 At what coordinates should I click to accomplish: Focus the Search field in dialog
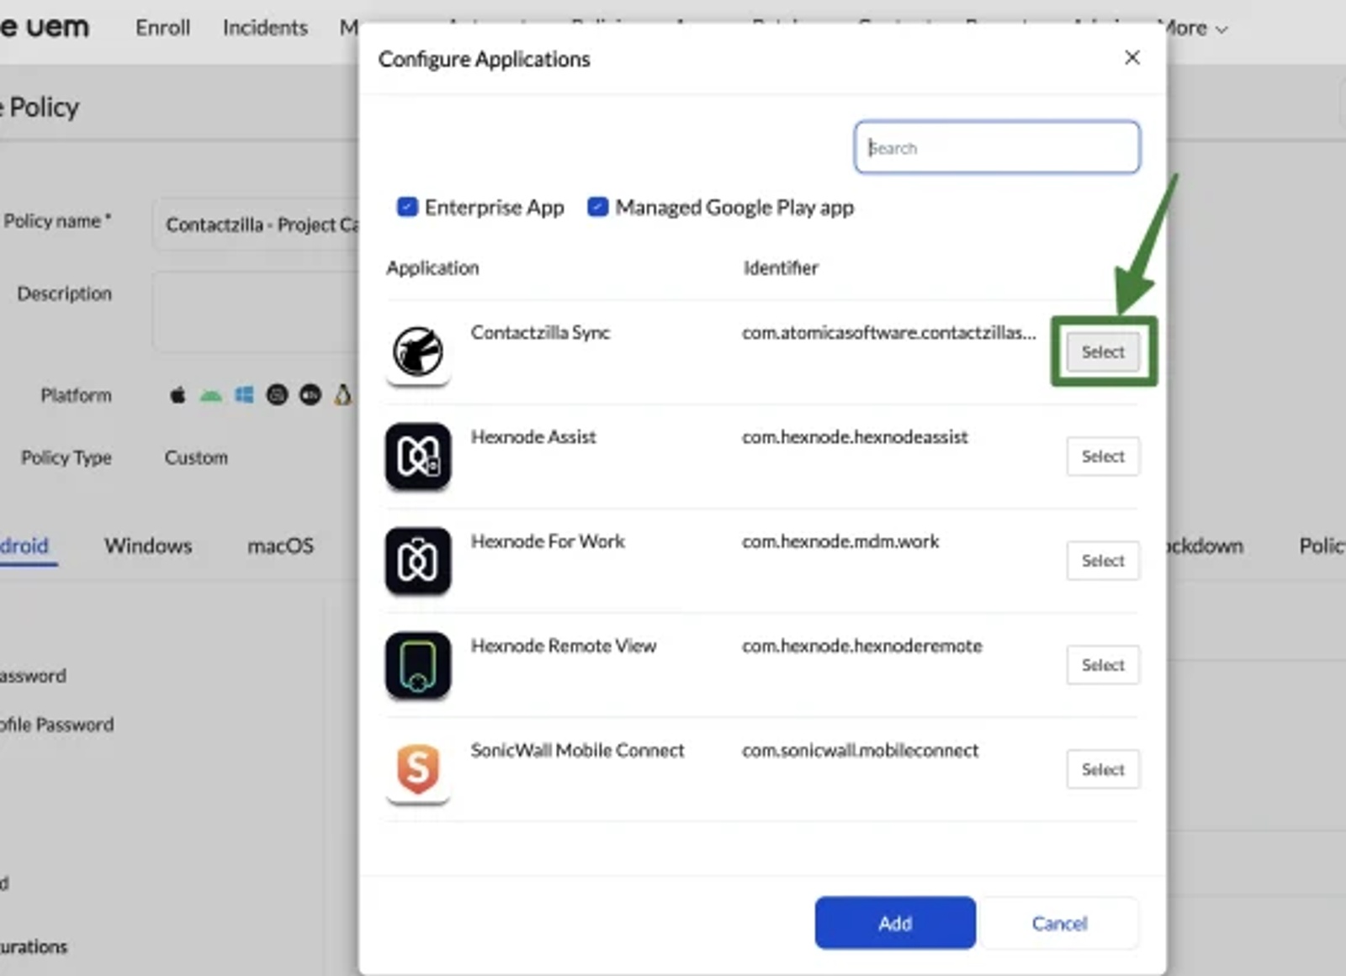point(997,148)
